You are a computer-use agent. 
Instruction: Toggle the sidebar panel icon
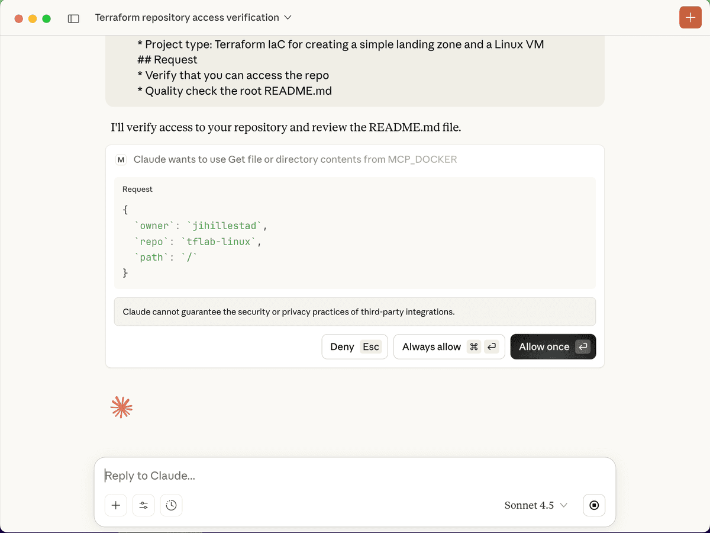click(73, 18)
